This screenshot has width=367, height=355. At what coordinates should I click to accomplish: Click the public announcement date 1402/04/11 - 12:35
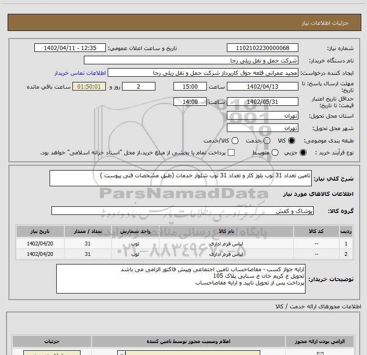point(70,48)
